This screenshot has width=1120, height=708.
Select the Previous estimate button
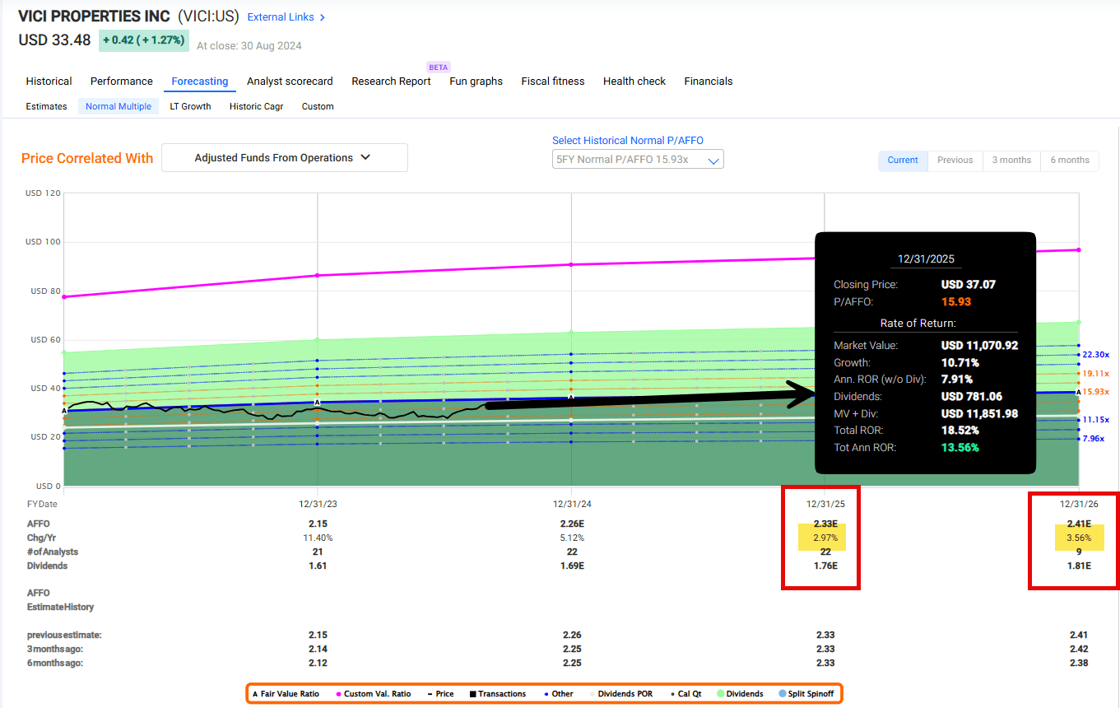955,160
